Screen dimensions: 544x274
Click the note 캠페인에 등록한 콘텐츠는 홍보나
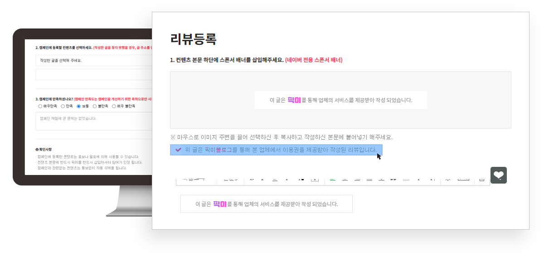tap(87, 157)
